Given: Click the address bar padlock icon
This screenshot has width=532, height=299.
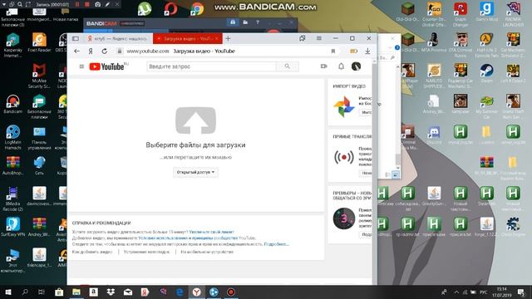Looking at the screenshot, I should [119, 51].
